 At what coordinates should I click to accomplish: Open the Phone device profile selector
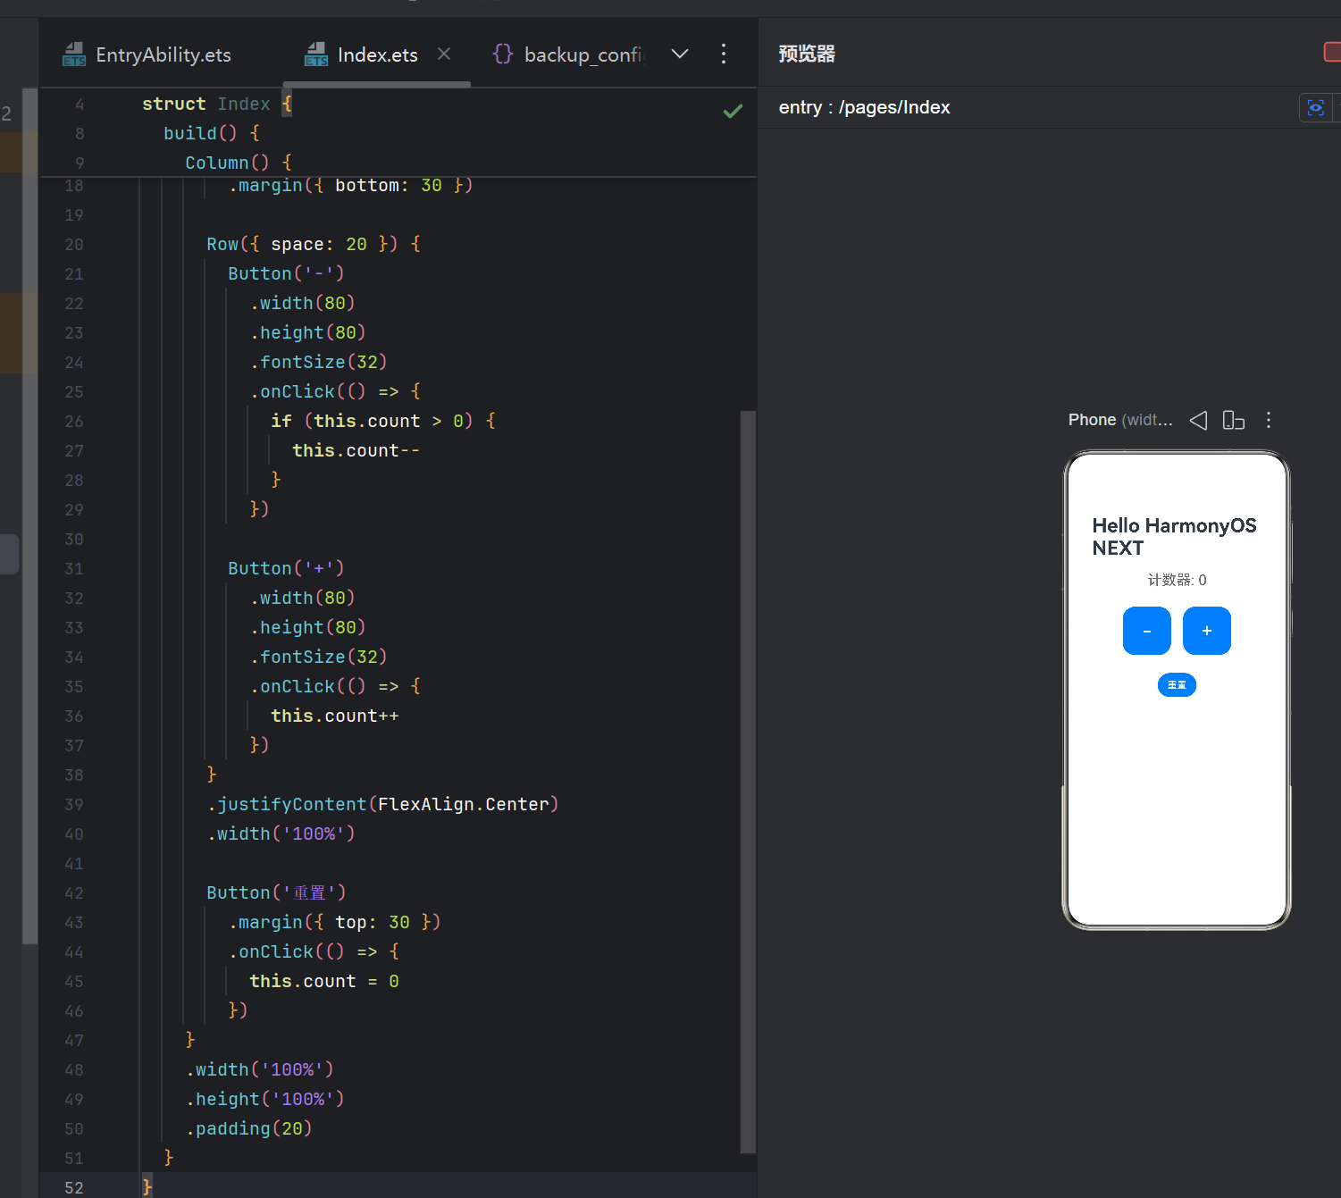1120,420
